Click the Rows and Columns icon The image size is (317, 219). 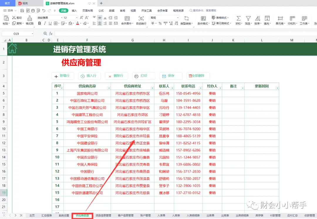click(x=292, y=19)
